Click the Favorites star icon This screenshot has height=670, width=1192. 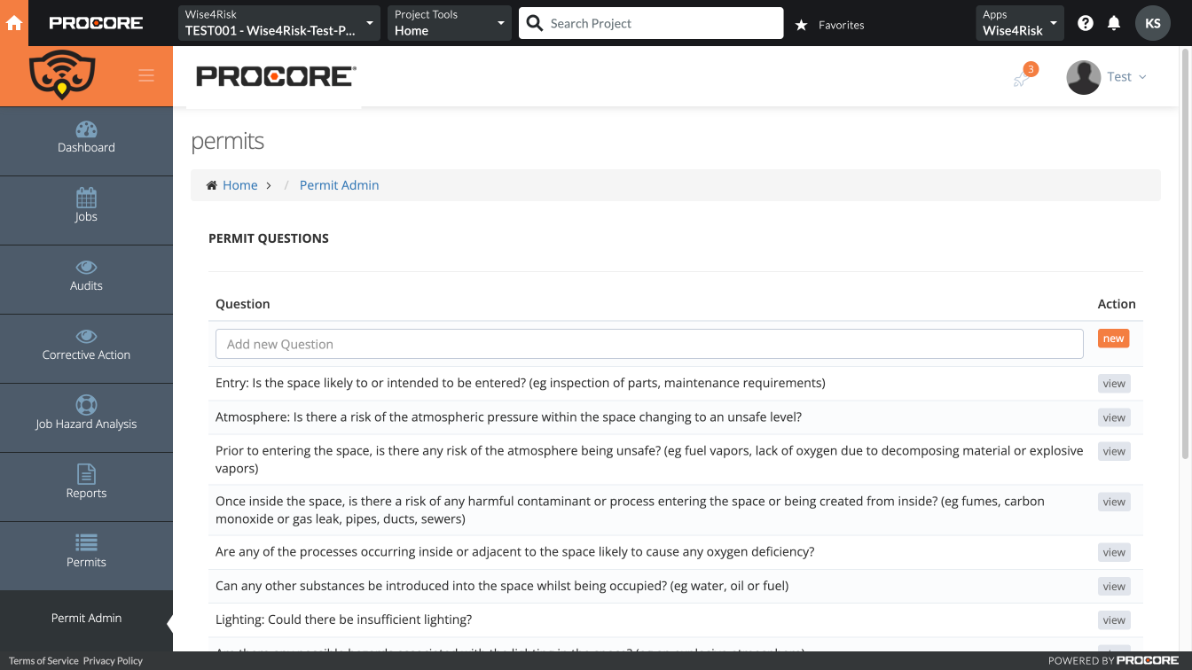click(802, 25)
